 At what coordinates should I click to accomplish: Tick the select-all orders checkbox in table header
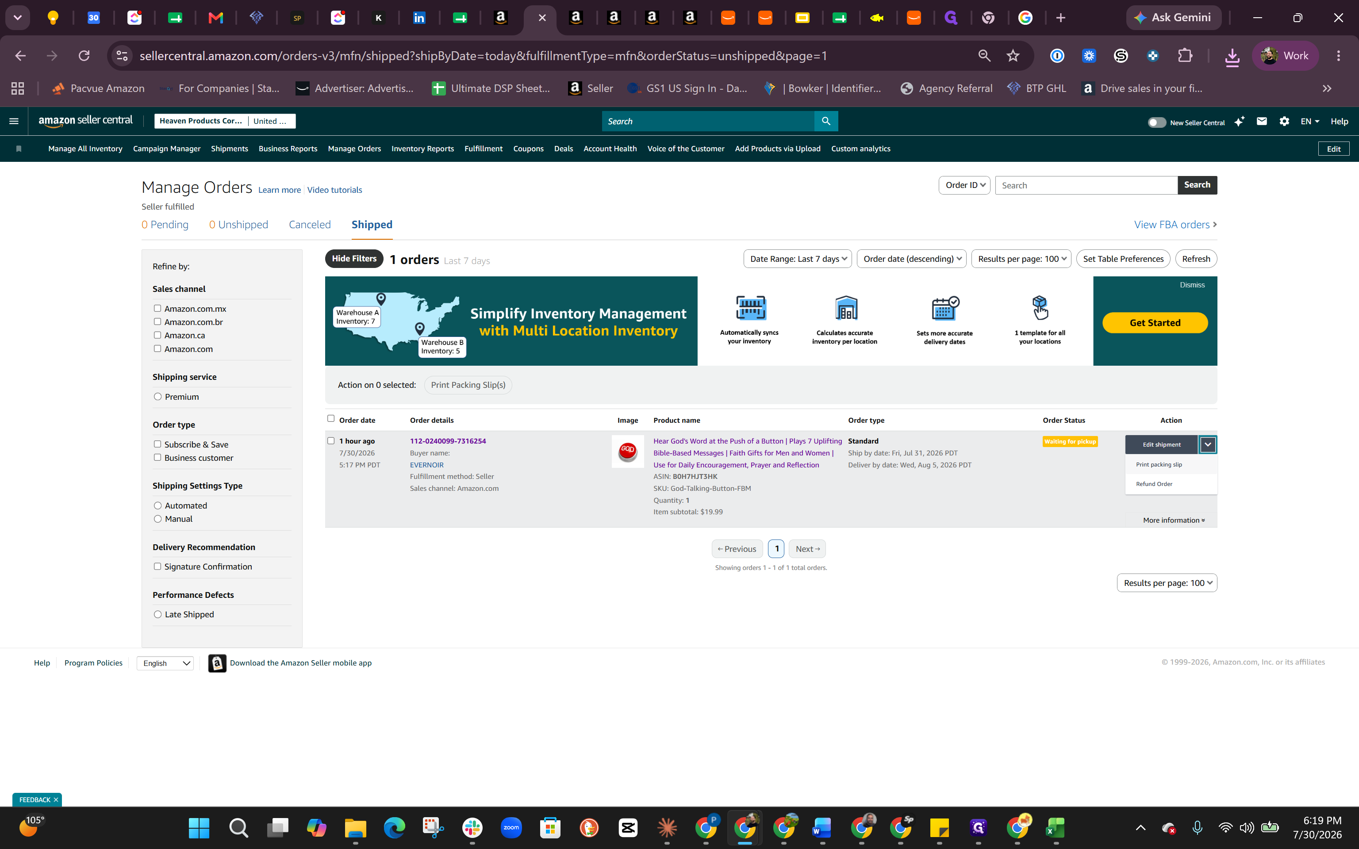click(331, 418)
